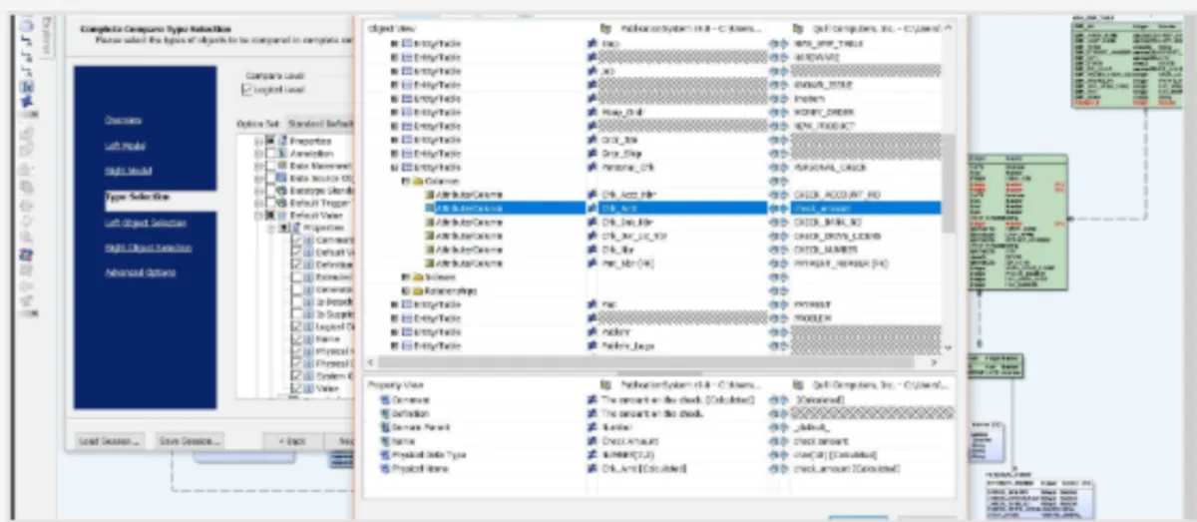Click the copy arrows beside char(18) [Calculated]
Viewport: 1197px width, 522px height.
pyautogui.click(x=779, y=454)
